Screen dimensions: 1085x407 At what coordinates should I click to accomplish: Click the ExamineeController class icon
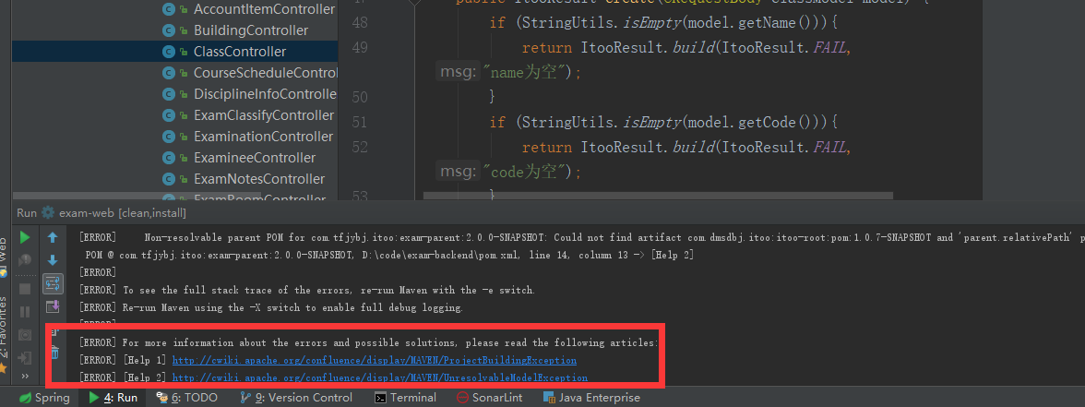(x=168, y=158)
